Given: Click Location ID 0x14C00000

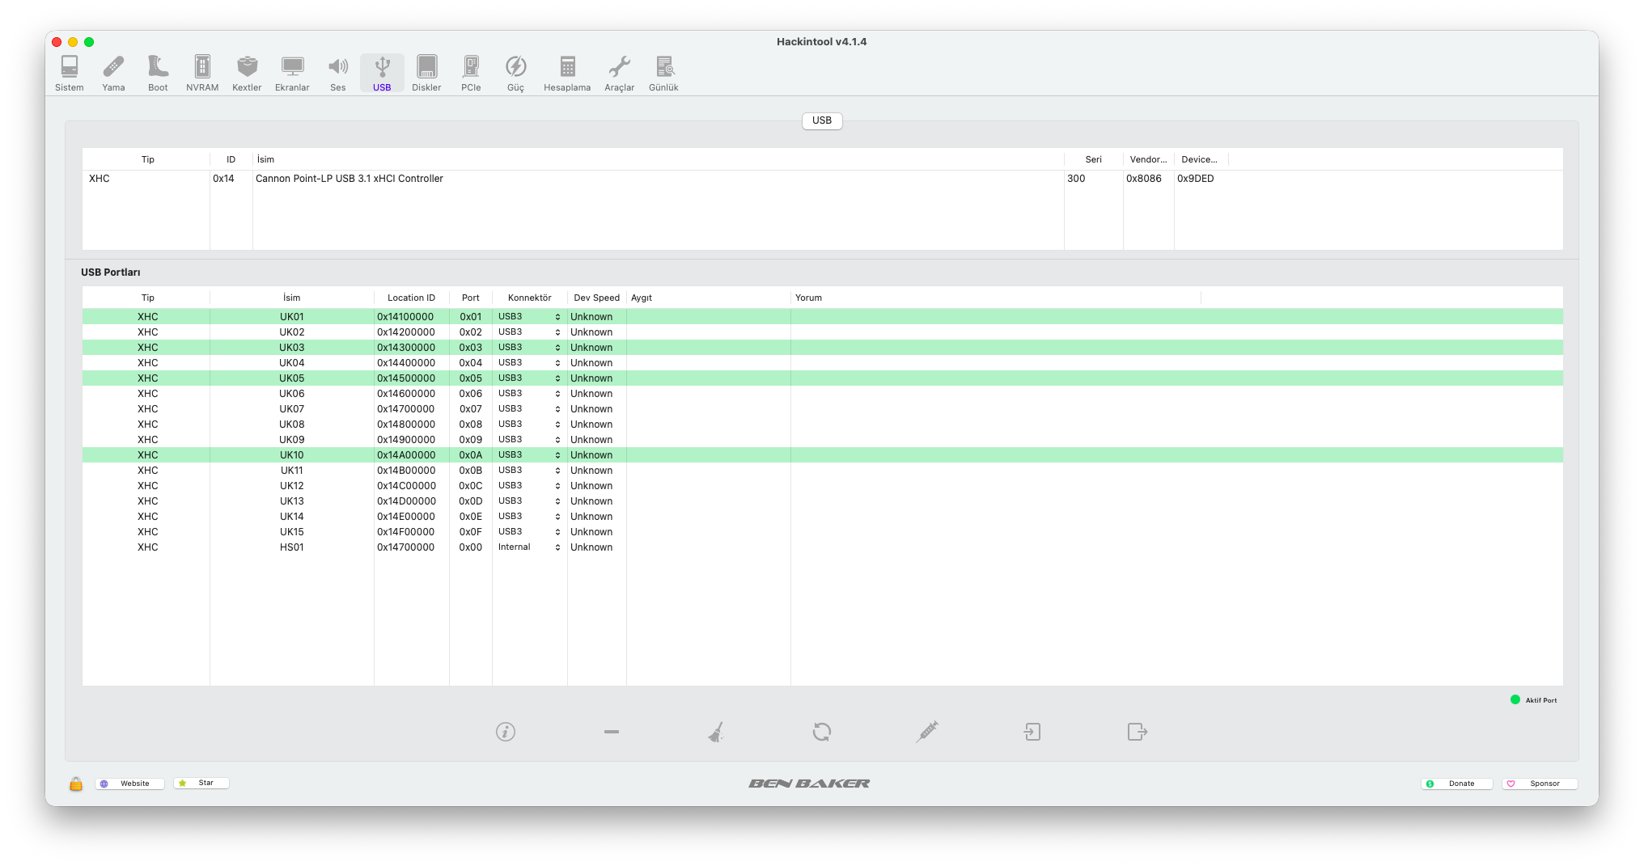Looking at the screenshot, I should [406, 486].
